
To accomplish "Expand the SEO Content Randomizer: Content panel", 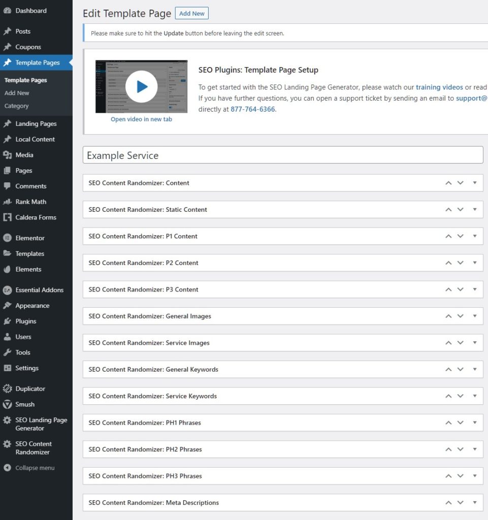I will [475, 183].
